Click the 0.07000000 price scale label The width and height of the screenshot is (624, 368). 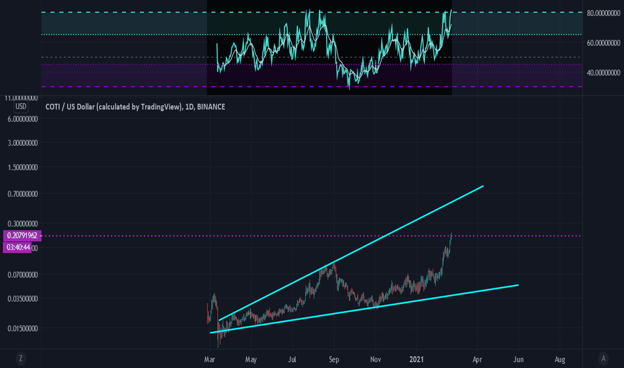click(23, 274)
